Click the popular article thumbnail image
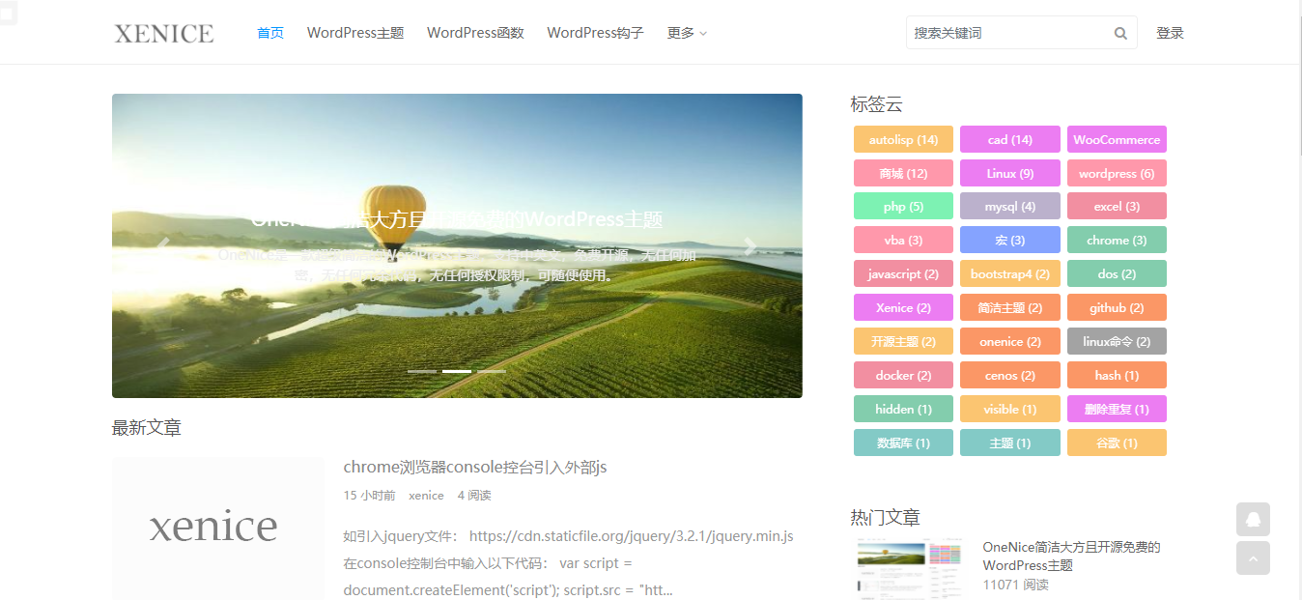1302x600 pixels. pyautogui.click(x=908, y=568)
